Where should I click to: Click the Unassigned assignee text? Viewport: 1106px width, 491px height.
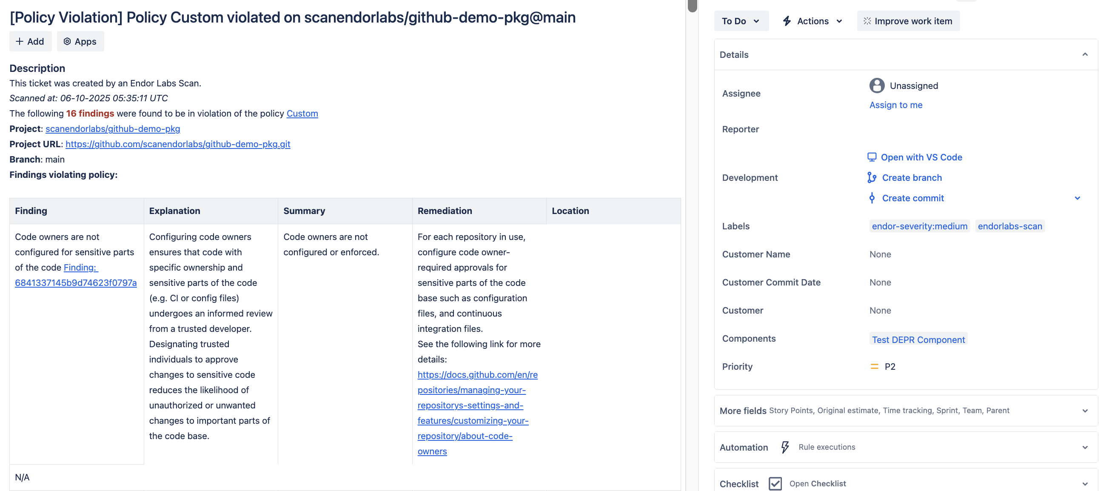coord(914,86)
